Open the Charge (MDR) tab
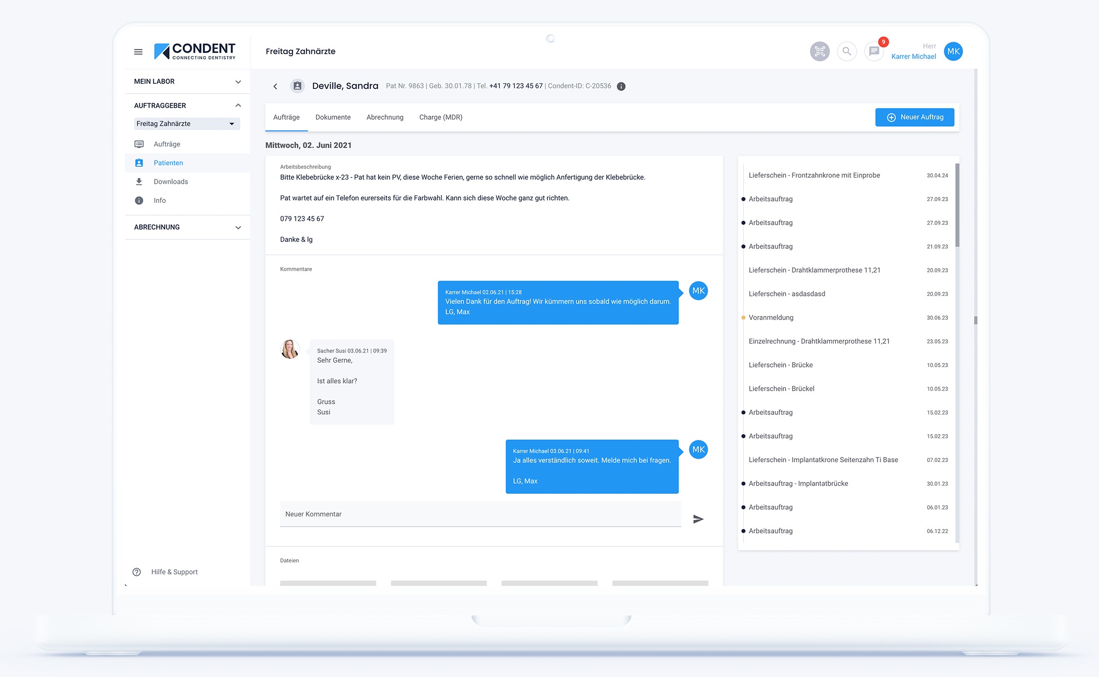Screen dimensions: 1099x677 point(440,117)
